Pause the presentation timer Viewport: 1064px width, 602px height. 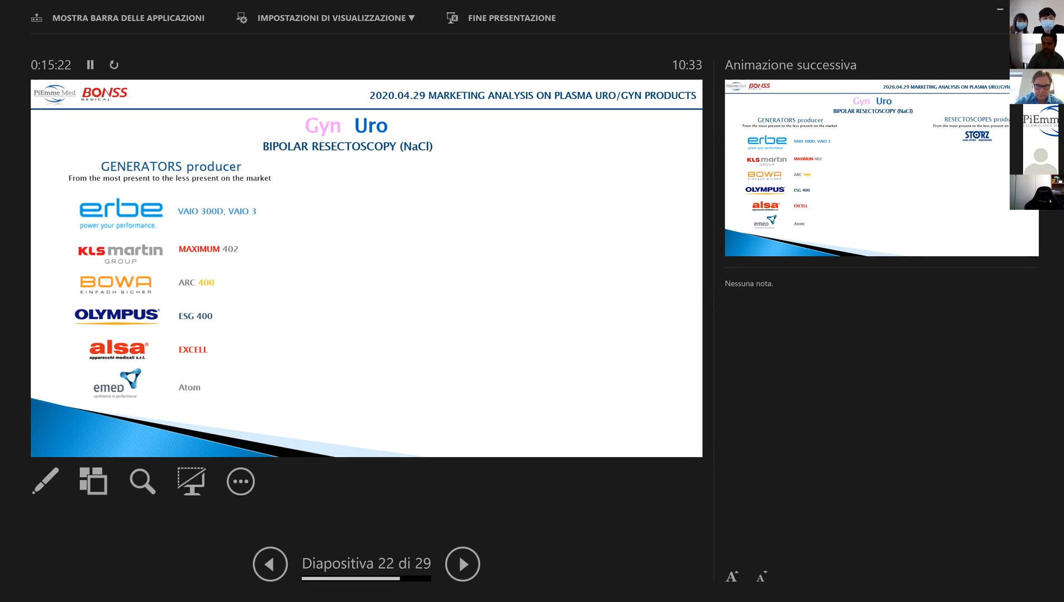[90, 65]
